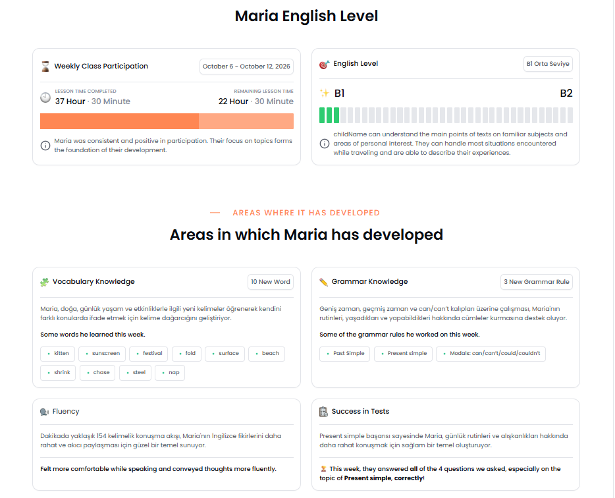Screen dimensions: 615x498
Task: Click the trophy icon in the tests summary
Action: click(323, 468)
